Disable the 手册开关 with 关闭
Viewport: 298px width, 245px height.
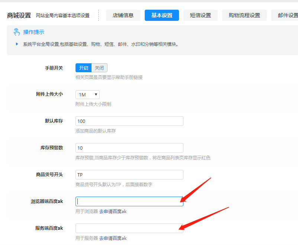tap(99, 68)
